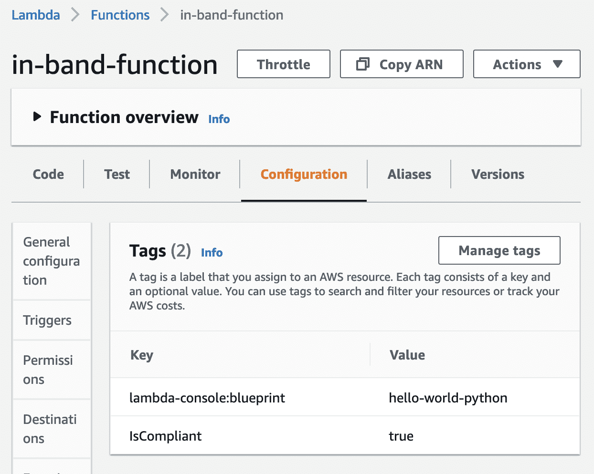Select the Aliases tab
Screen dimensions: 594x474
point(409,174)
